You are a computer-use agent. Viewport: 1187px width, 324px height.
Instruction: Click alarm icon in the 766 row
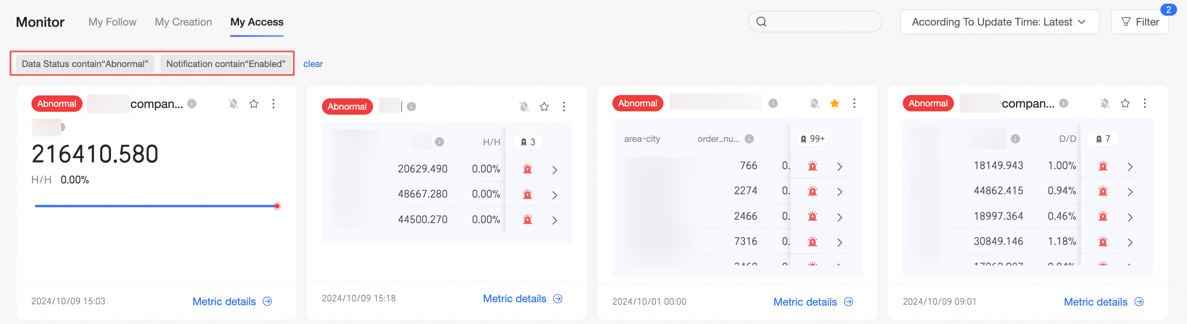812,166
